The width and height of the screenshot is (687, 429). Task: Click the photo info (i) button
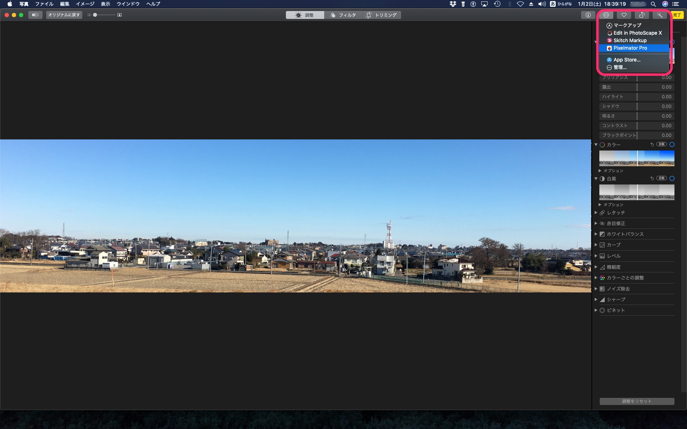tap(588, 15)
